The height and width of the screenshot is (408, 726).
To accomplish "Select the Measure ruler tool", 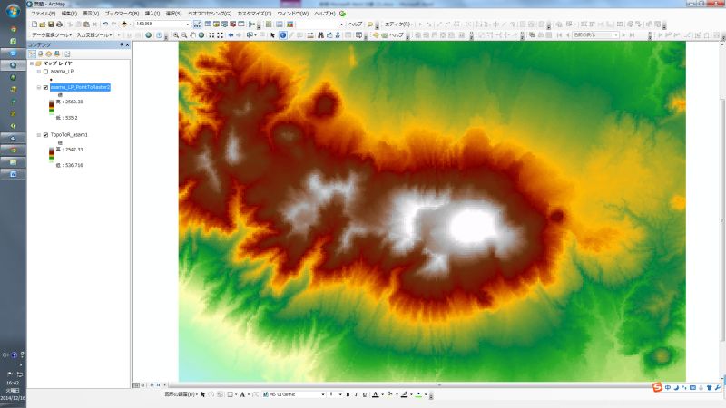I will click(x=309, y=35).
